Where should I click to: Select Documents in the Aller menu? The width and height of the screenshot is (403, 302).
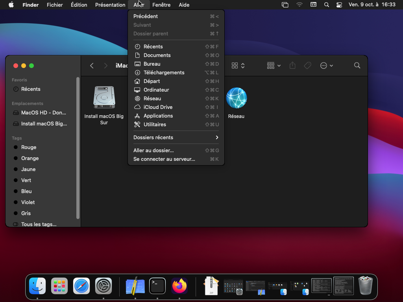(176, 55)
